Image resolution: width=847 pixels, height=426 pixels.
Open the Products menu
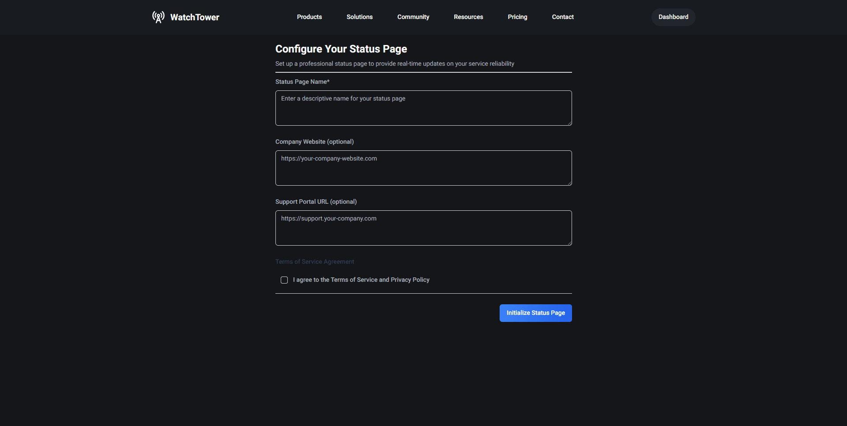pos(309,17)
